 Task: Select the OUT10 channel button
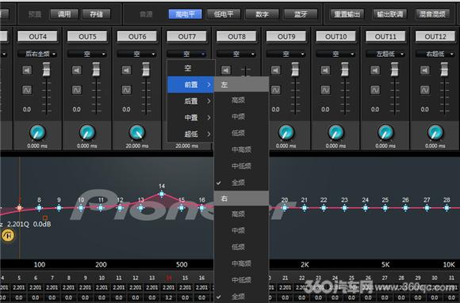point(336,36)
